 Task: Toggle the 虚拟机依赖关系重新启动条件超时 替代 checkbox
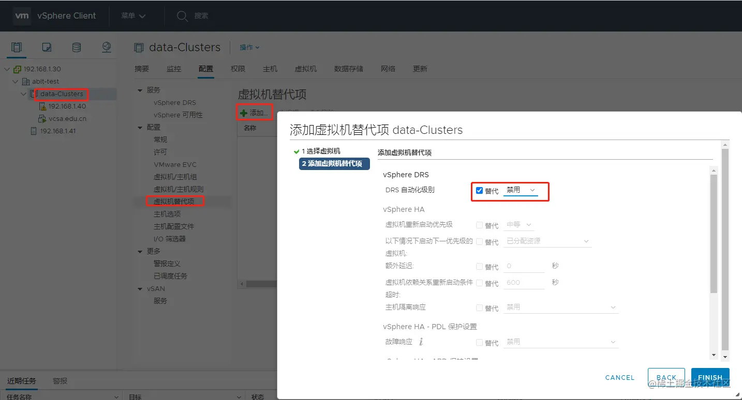479,283
